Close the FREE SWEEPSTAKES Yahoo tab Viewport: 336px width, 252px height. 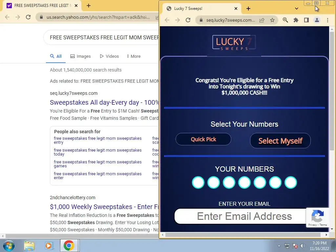tap(76, 6)
